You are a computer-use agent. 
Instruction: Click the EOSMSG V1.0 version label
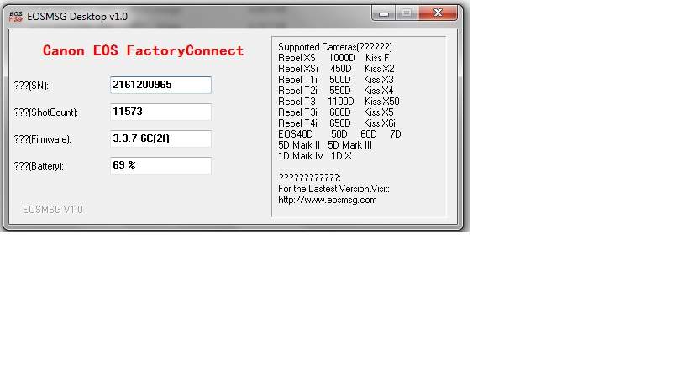[52, 210]
